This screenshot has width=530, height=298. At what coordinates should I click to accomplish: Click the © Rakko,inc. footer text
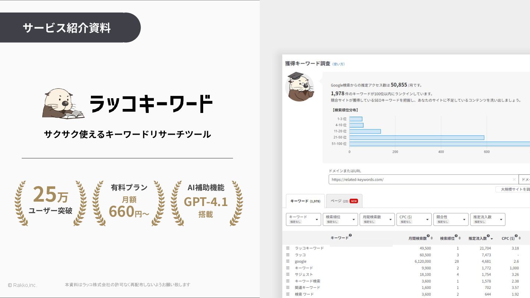(x=22, y=285)
